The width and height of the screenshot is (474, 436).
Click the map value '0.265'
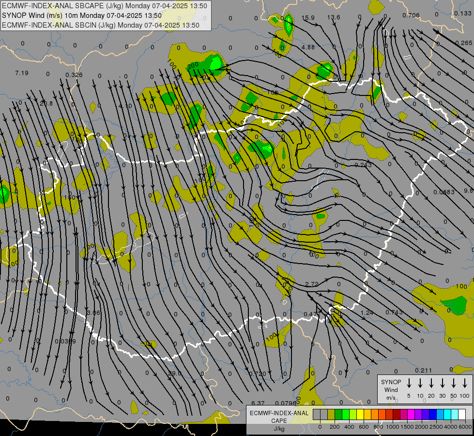[x=464, y=43]
